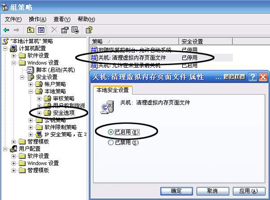This screenshot has width=270, height=200.
Task: Click the Help toolbar icon
Action: [89, 30]
